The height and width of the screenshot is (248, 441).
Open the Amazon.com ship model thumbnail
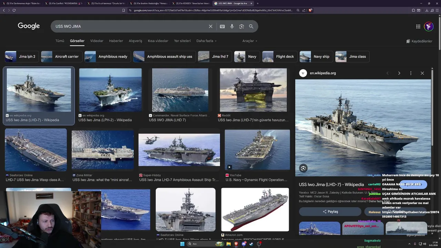coord(255,209)
